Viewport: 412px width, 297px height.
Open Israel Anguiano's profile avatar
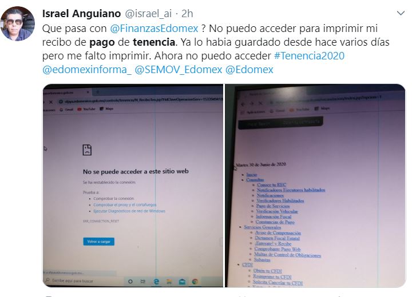(18, 23)
